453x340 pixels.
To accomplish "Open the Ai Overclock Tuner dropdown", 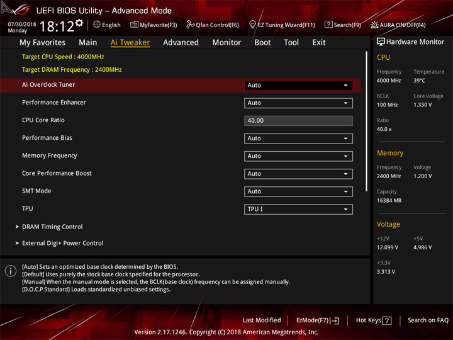I will click(x=298, y=85).
